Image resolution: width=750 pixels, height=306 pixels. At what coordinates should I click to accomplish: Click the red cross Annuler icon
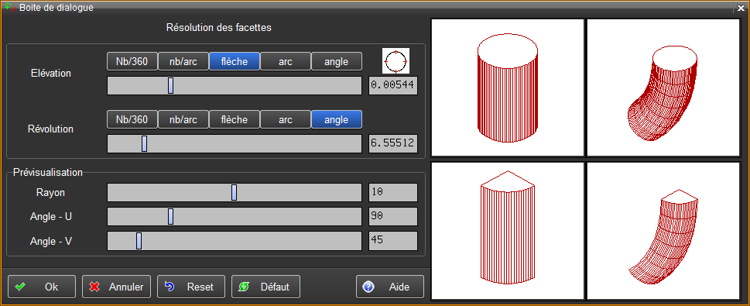click(94, 287)
